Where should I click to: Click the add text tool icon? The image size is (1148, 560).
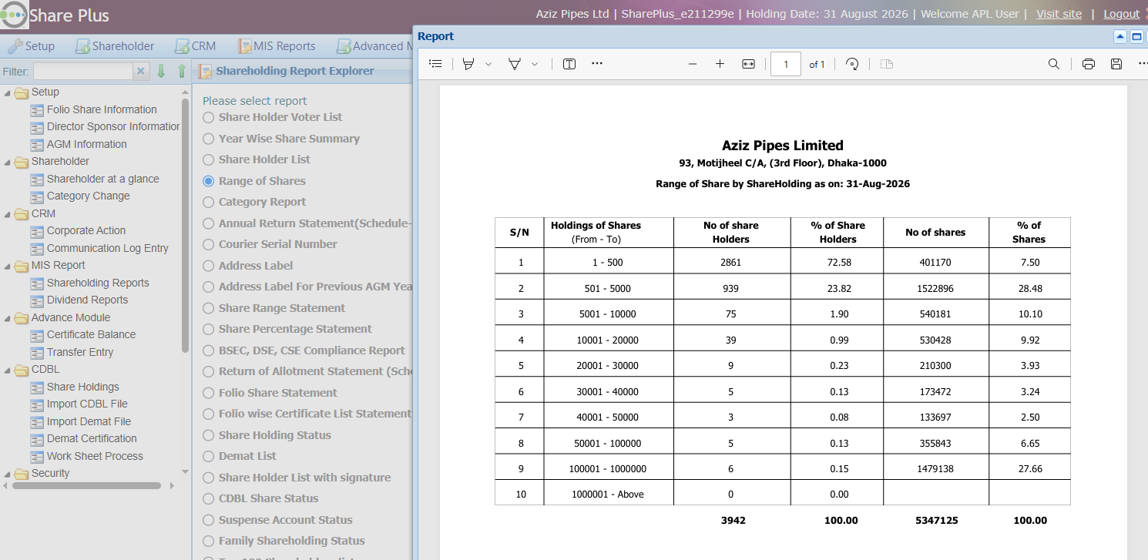(569, 64)
